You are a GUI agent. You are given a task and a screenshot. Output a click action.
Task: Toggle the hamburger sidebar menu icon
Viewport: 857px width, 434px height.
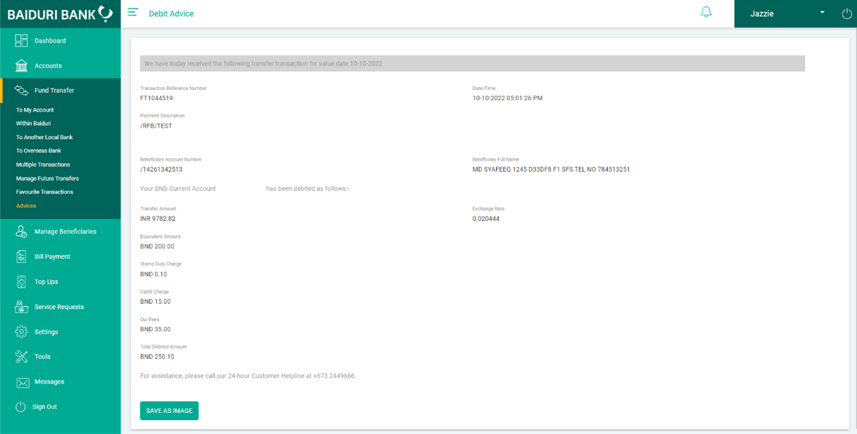[x=133, y=12]
